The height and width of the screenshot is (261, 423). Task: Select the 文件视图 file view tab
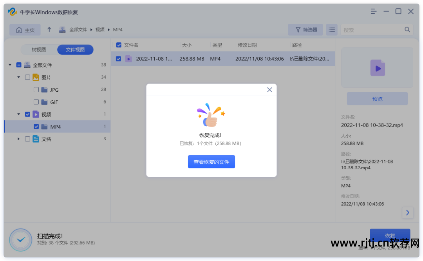point(75,50)
